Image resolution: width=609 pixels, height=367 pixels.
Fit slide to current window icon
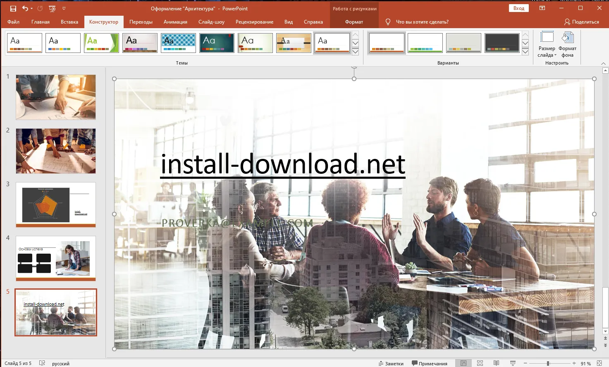pos(599,363)
